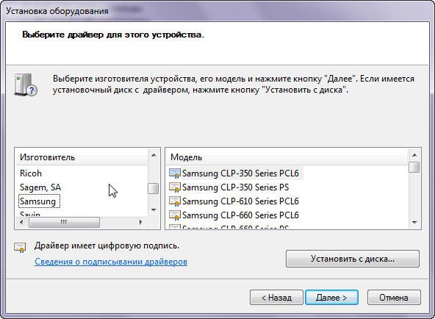Select Ricoh in the manufacturer list

point(31,173)
